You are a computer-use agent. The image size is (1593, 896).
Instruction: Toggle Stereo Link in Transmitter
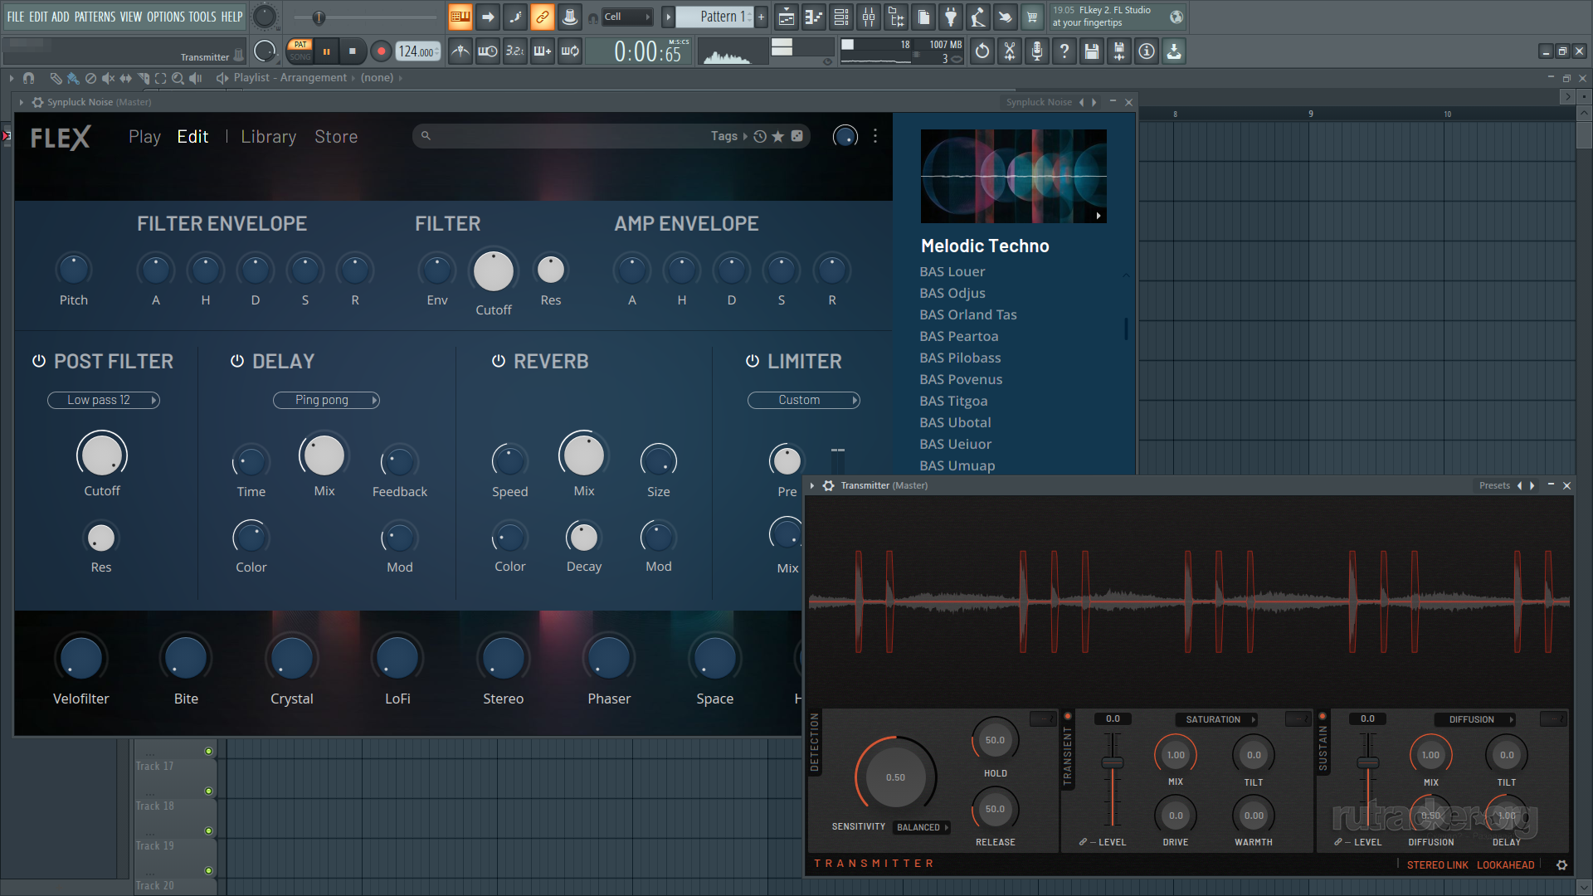click(1438, 864)
